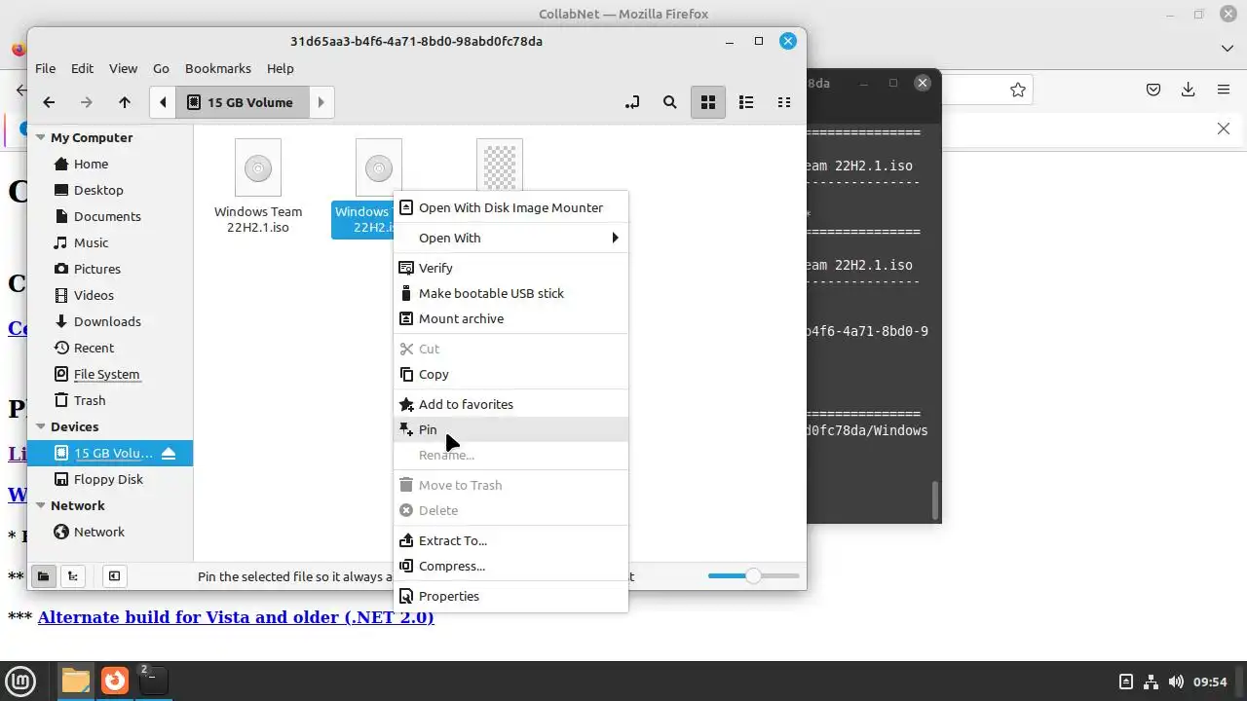Open Pictures in sidebar
The image size is (1247, 701).
pos(97,269)
